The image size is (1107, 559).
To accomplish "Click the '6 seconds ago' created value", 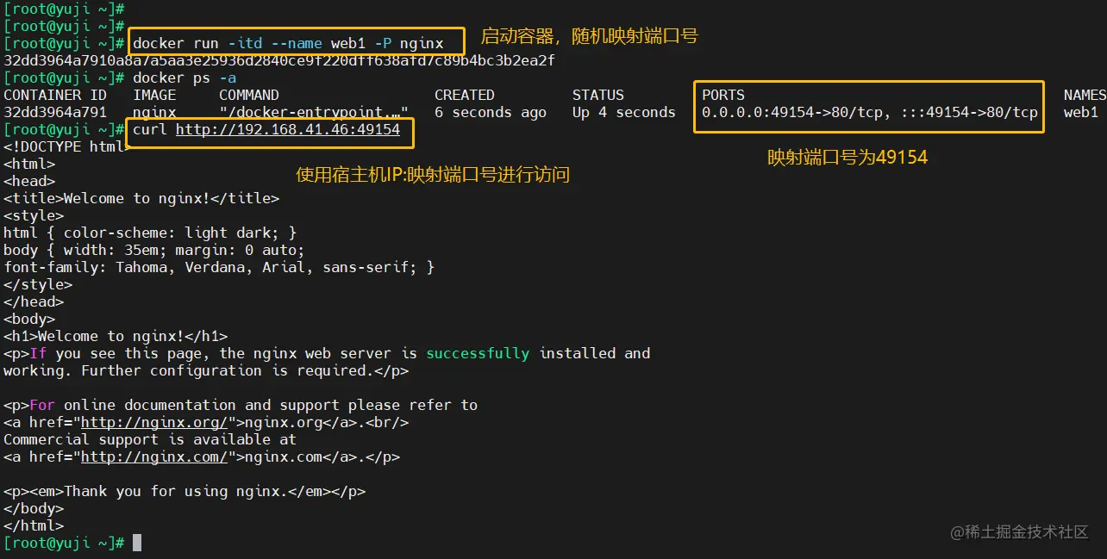I will click(491, 112).
